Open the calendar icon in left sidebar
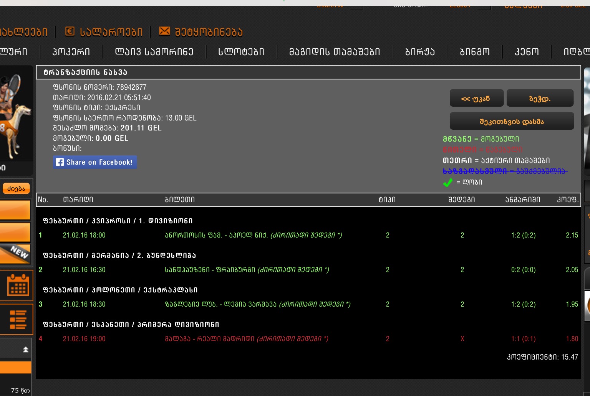Viewport: 590px width, 396px height. pos(18,285)
